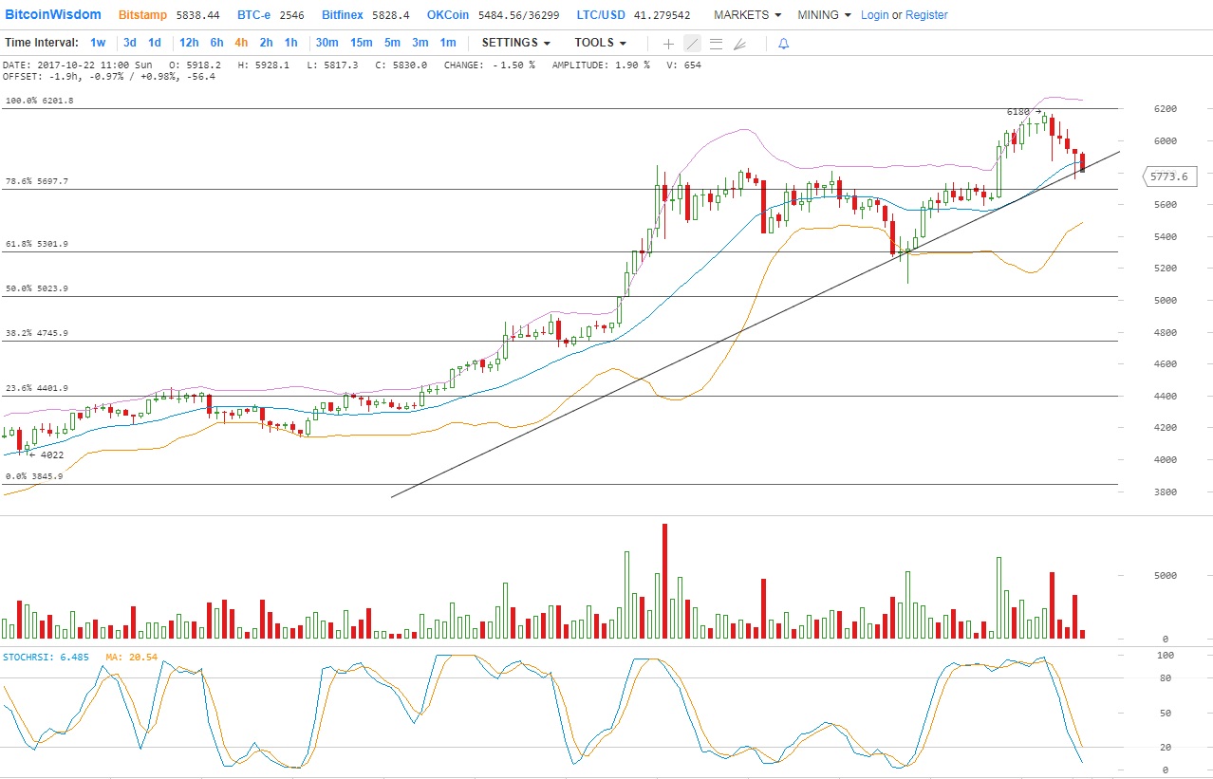1213x779 pixels.
Task: Set time interval to 15m
Action: pyautogui.click(x=361, y=43)
